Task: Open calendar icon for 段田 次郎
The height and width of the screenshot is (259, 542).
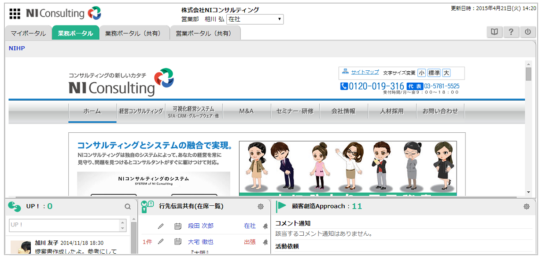Action: point(178,226)
